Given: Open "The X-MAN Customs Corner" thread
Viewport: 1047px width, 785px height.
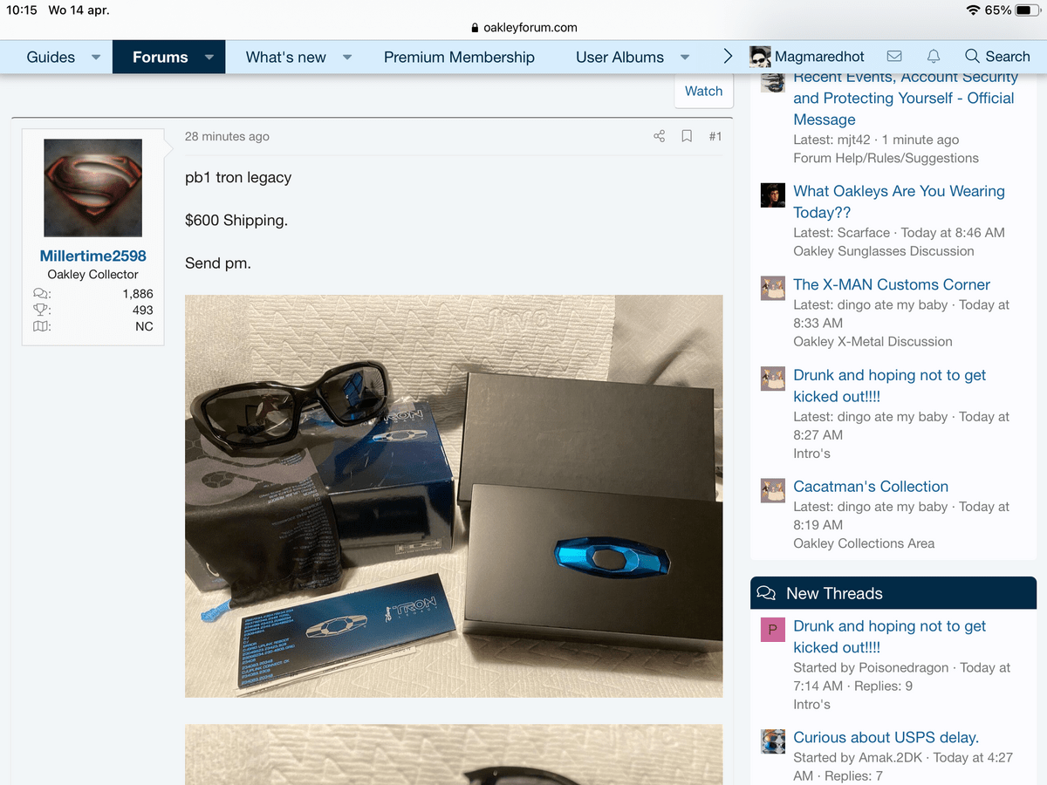Looking at the screenshot, I should pos(891,284).
